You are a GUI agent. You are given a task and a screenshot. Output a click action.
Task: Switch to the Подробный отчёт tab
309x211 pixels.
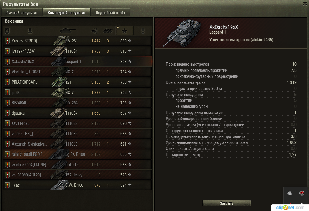[x=110, y=13]
